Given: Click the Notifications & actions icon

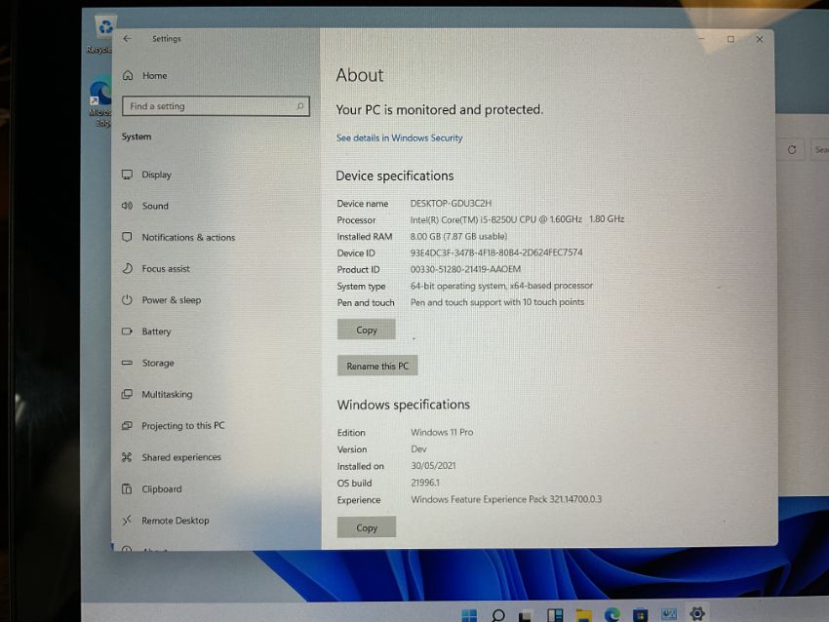Looking at the screenshot, I should [127, 237].
